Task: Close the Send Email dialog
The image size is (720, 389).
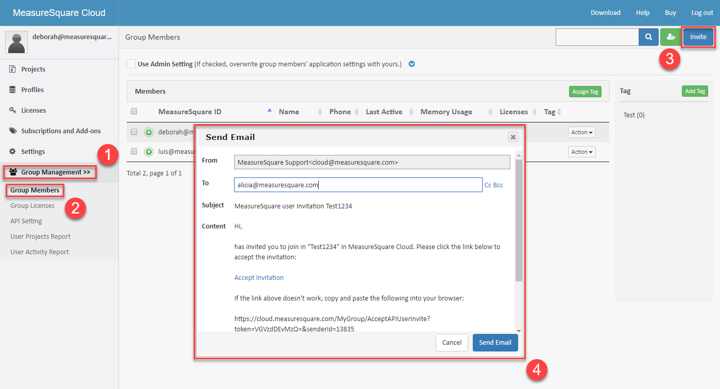Action: tap(513, 137)
